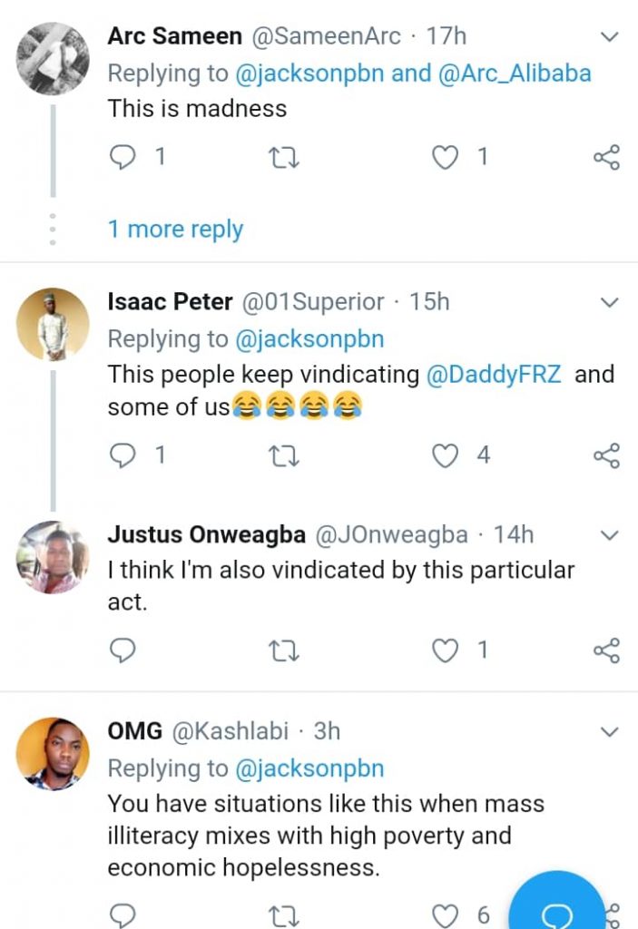Retweet Arc Sameen's 'This is madness' tweet
The image size is (638, 929).
285,158
